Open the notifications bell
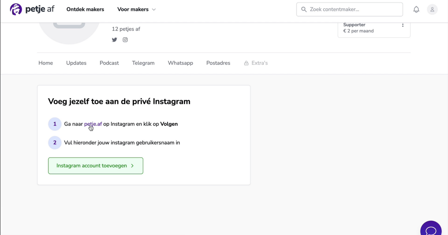This screenshot has width=448, height=235. tap(416, 9)
